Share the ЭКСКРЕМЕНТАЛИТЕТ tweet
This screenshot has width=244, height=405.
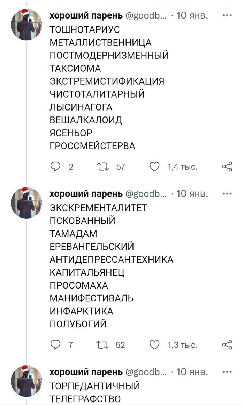(227, 345)
